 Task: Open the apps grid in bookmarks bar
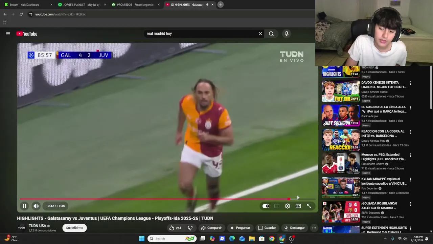(4, 23)
